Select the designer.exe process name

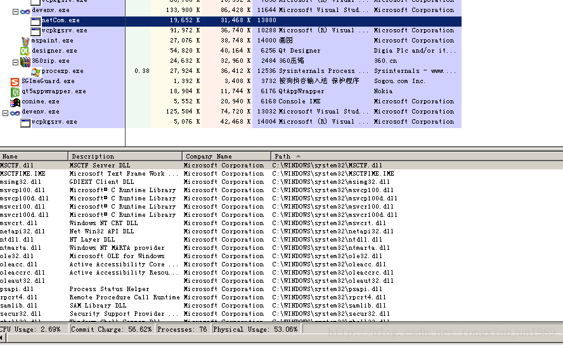pyautogui.click(x=55, y=51)
